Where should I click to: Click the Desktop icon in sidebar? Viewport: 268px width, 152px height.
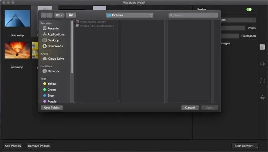(45, 40)
